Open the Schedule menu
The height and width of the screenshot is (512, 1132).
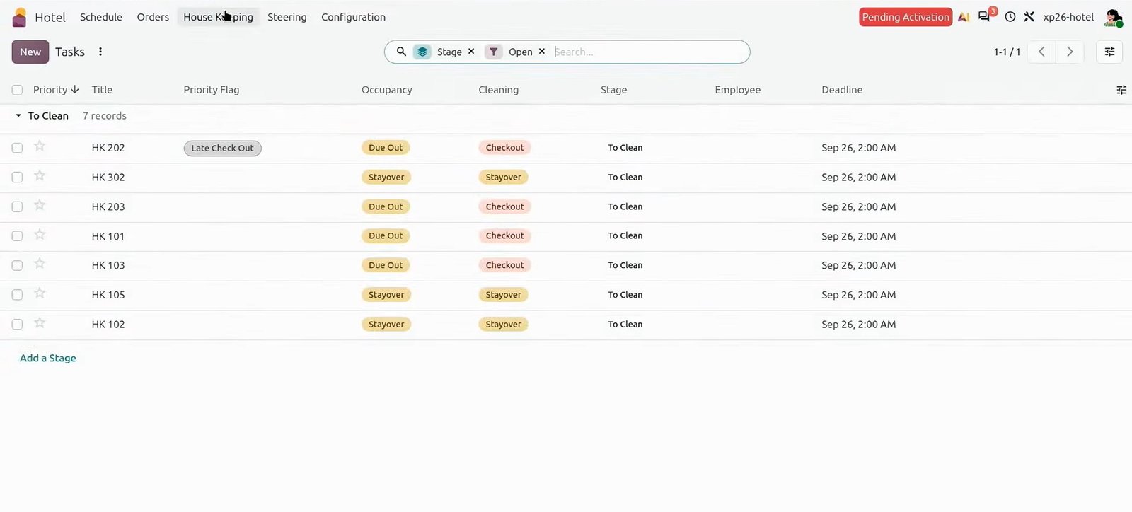tap(101, 17)
